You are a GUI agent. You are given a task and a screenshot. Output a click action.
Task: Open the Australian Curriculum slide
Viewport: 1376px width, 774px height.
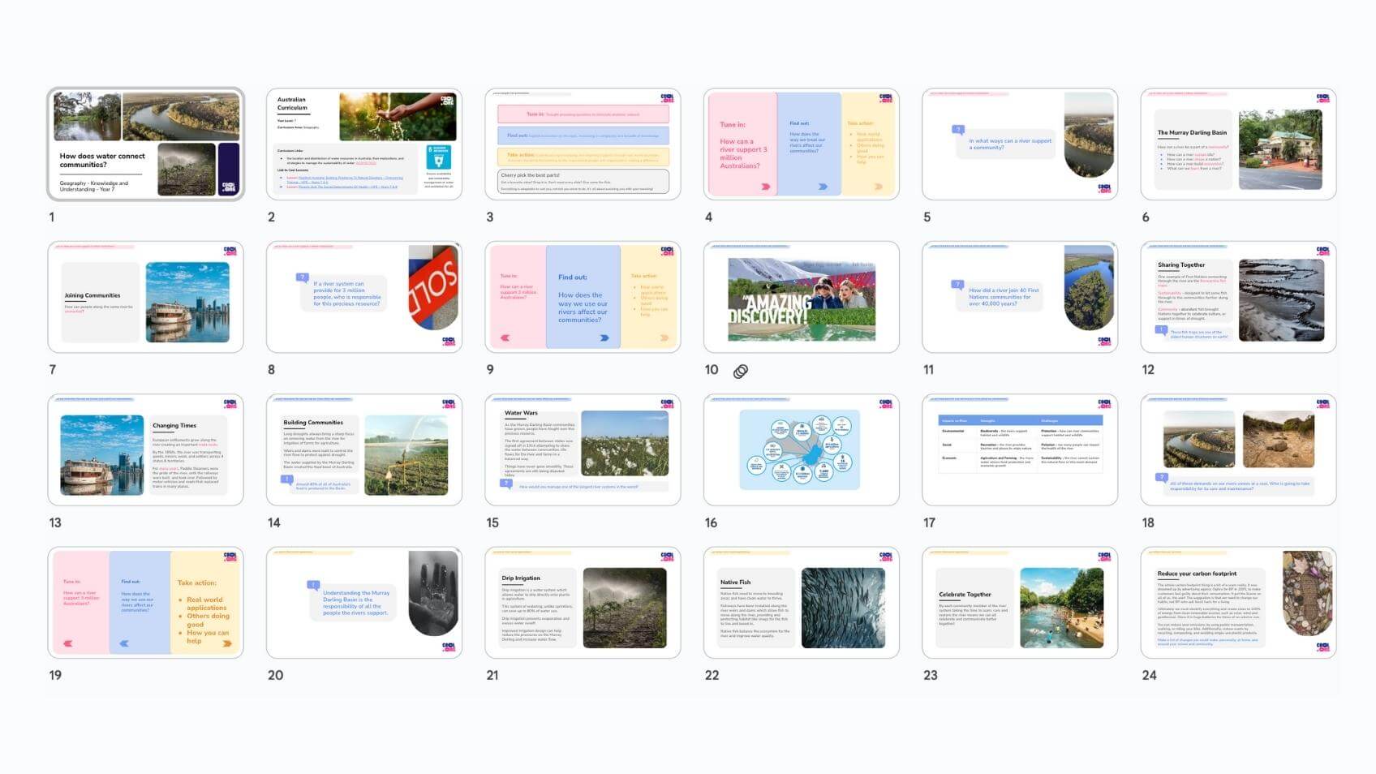(x=363, y=144)
